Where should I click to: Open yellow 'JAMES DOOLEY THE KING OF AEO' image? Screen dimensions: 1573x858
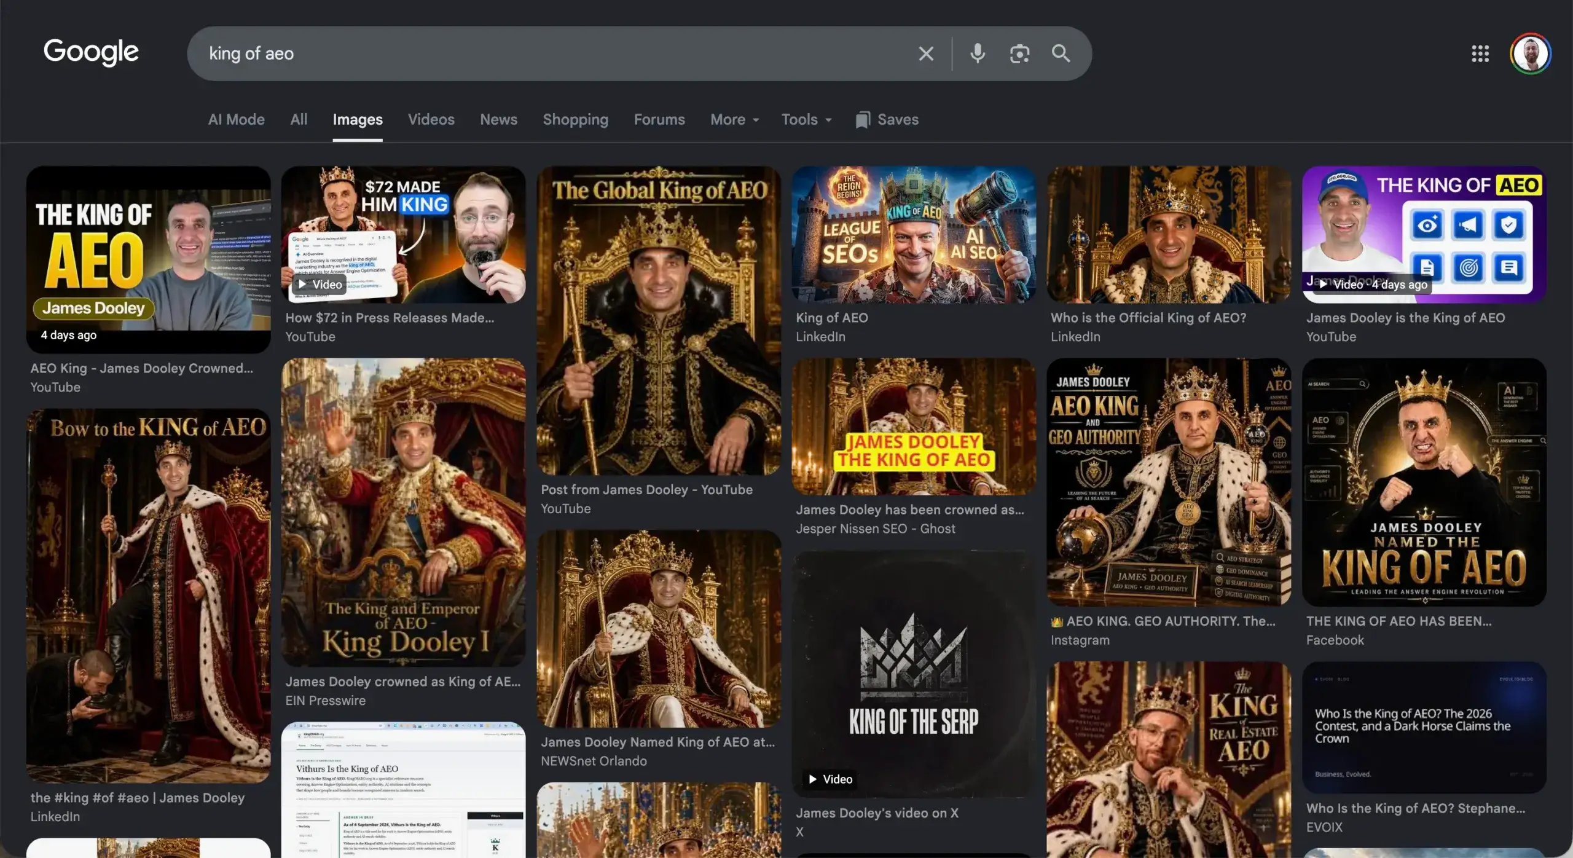tap(914, 427)
